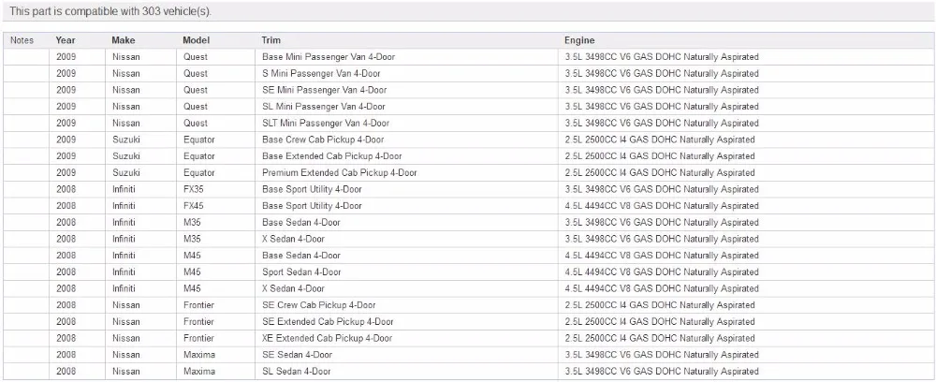Select the Quest Base Mini Passenger Van row

pyautogui.click(x=468, y=57)
